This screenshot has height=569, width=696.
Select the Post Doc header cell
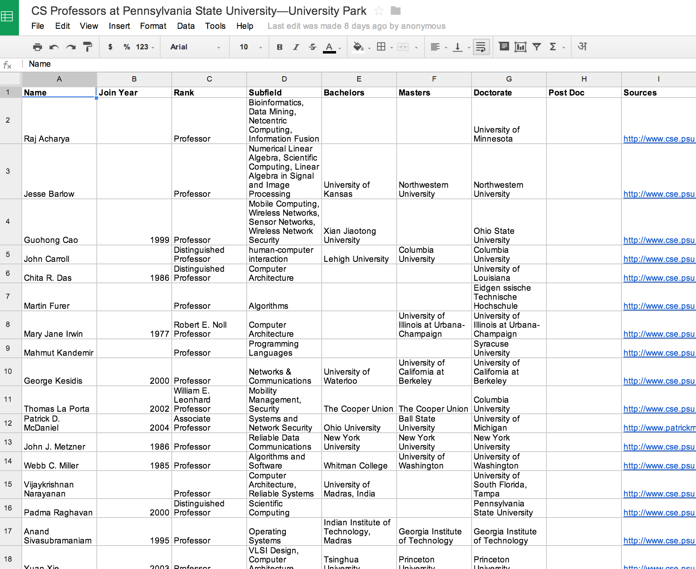point(584,93)
